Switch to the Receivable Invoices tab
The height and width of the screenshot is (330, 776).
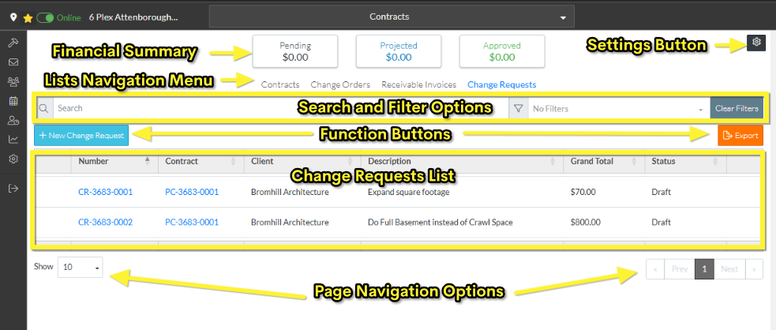point(418,84)
